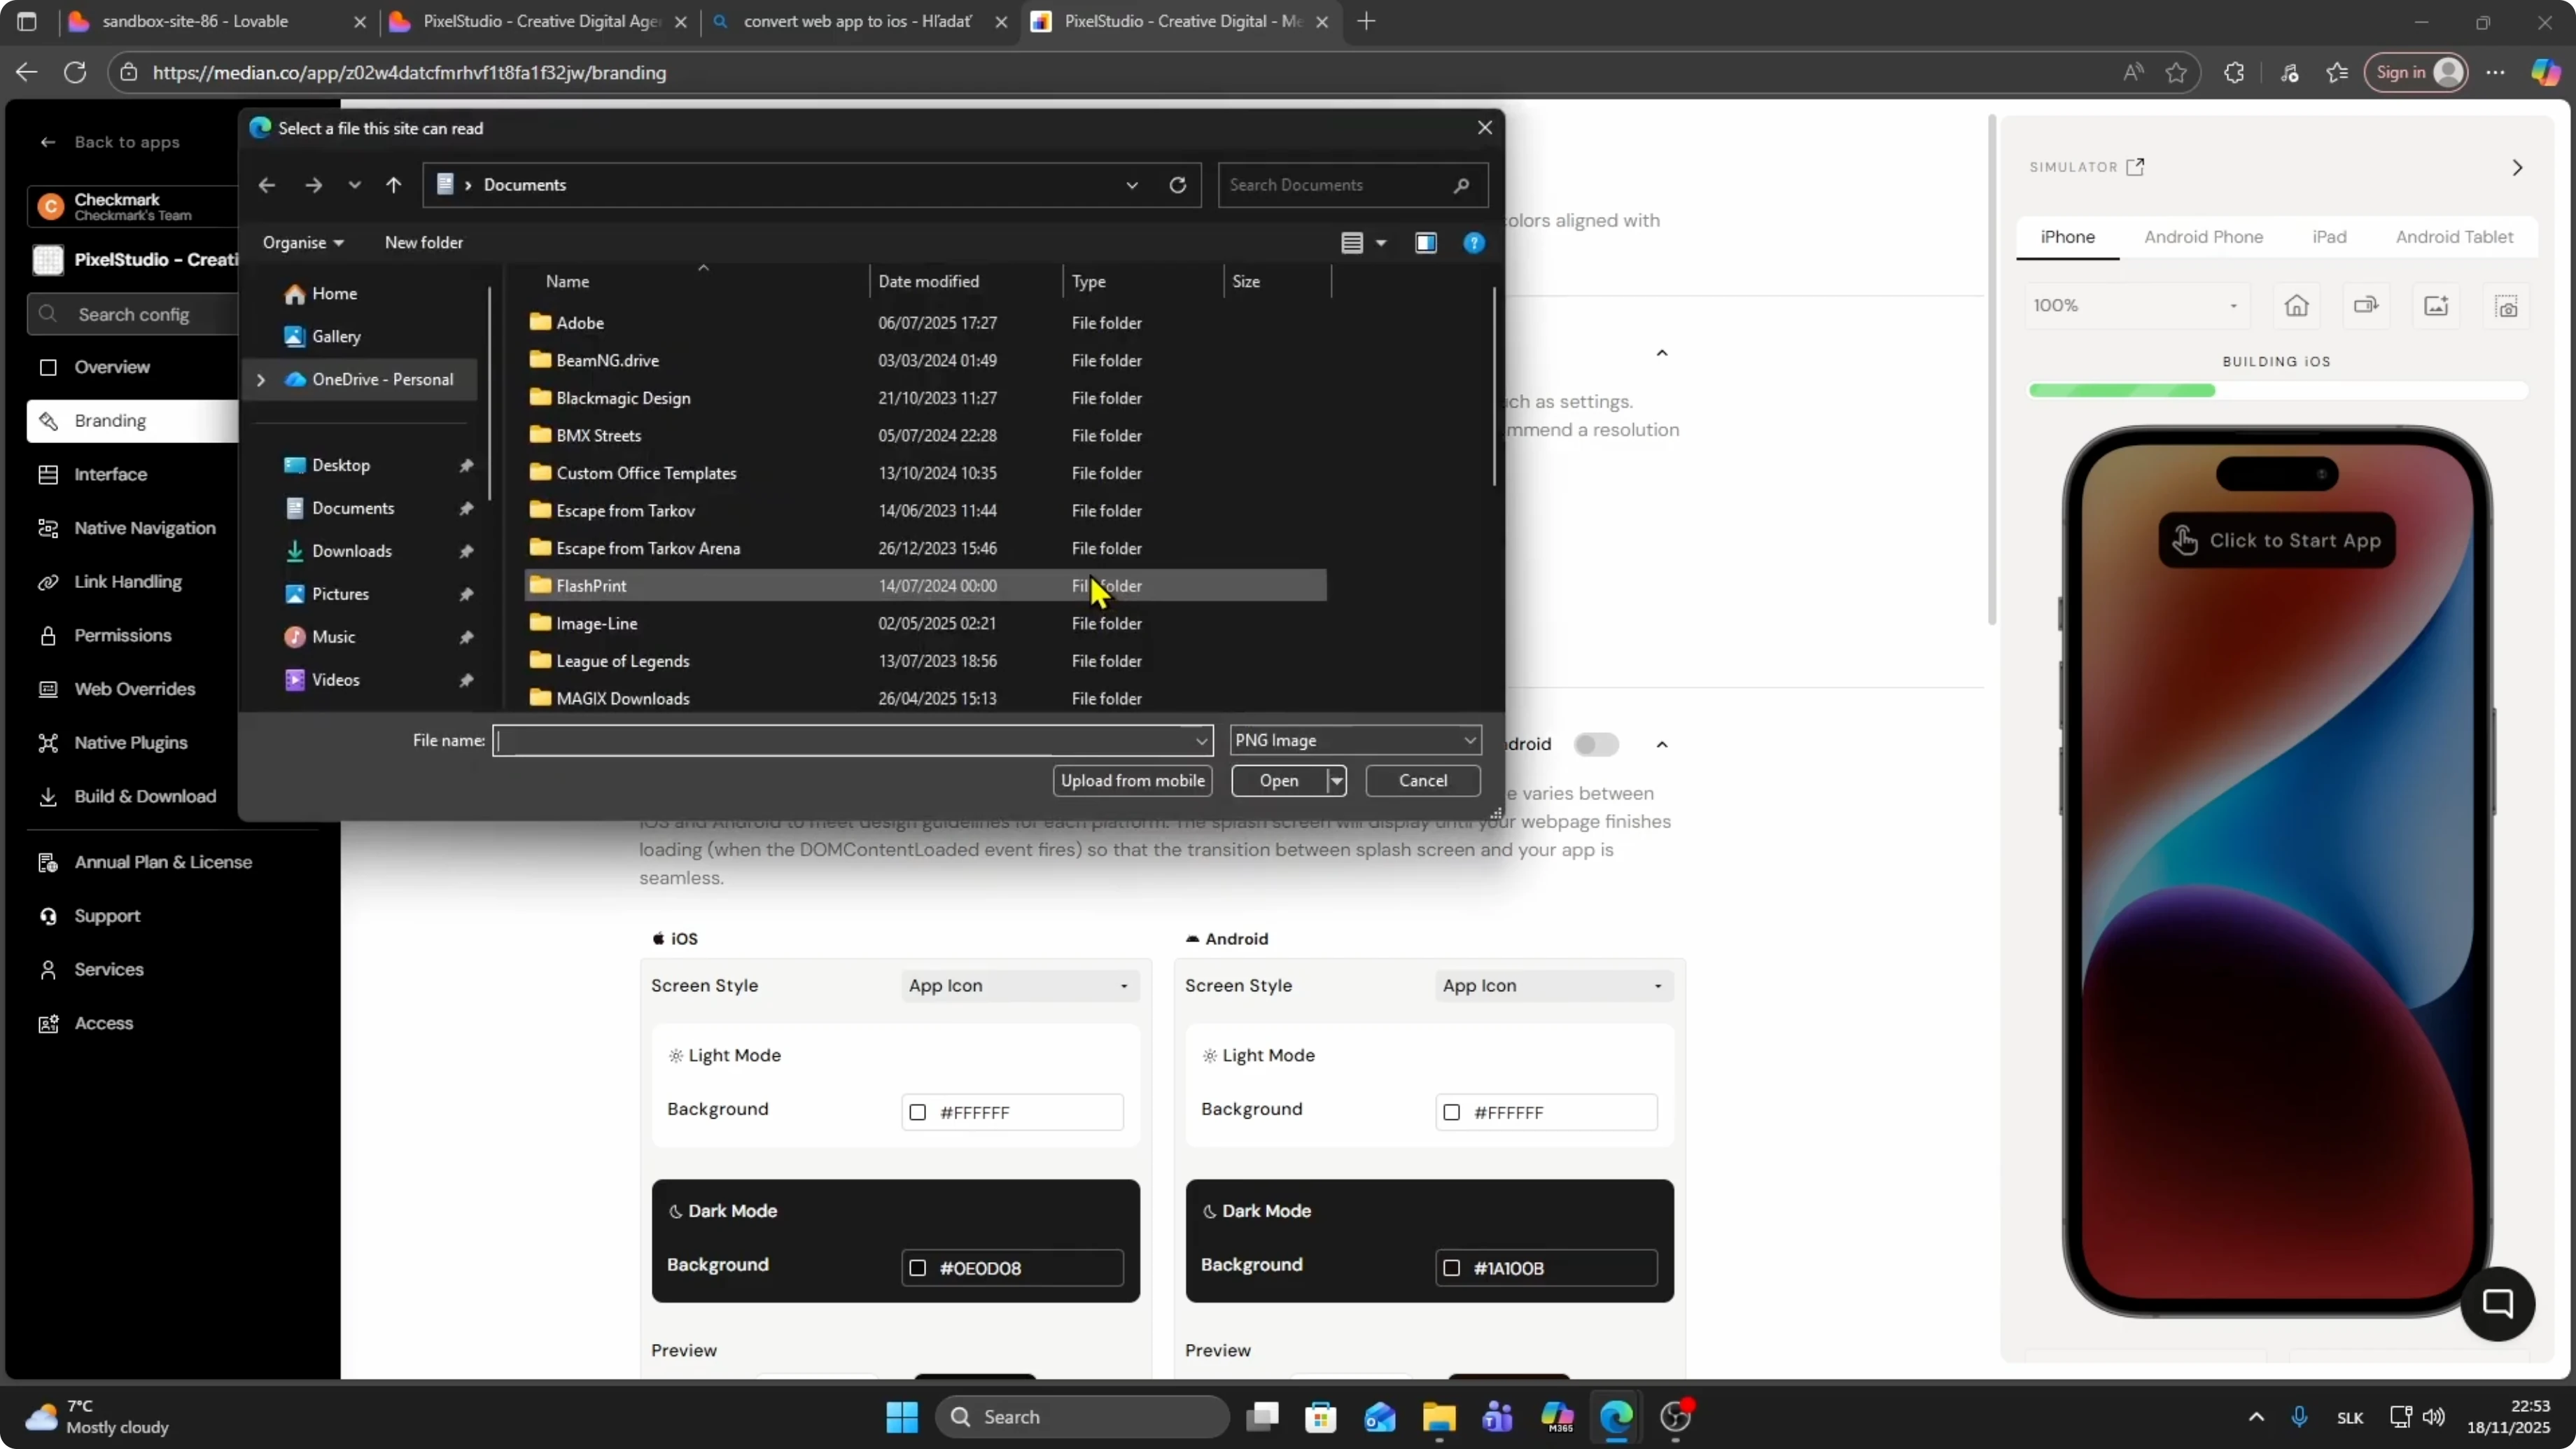The image size is (2576, 1449).
Task: Open the Native Navigation sidebar section
Action: tap(144, 528)
